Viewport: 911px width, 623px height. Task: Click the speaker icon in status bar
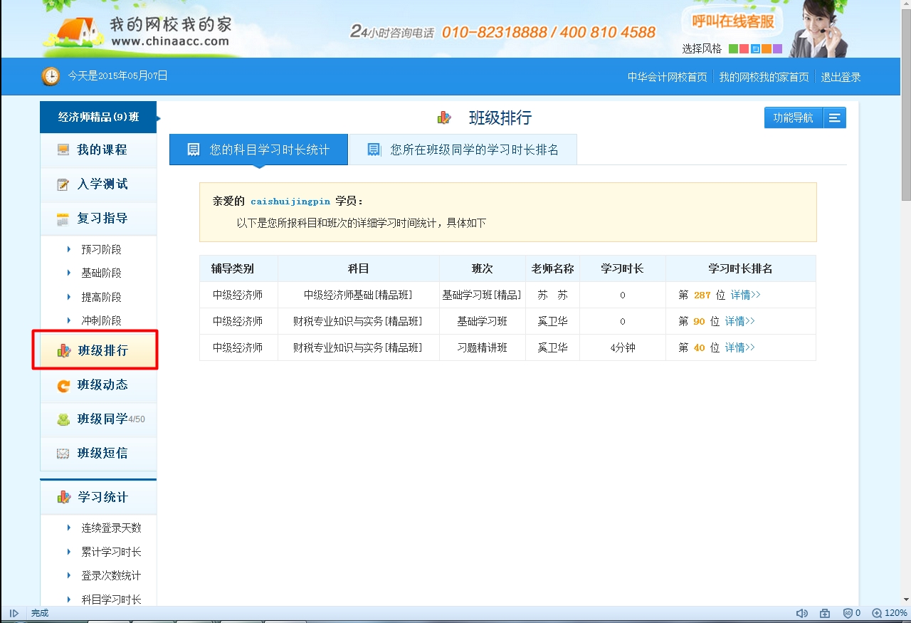[x=801, y=613]
